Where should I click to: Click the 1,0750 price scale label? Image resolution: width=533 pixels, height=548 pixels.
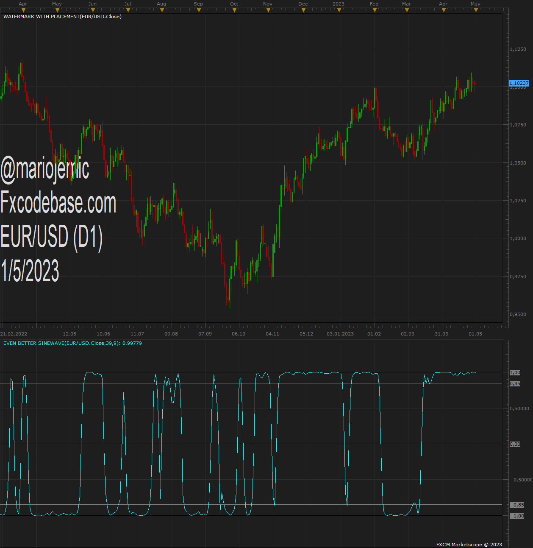(x=518, y=125)
